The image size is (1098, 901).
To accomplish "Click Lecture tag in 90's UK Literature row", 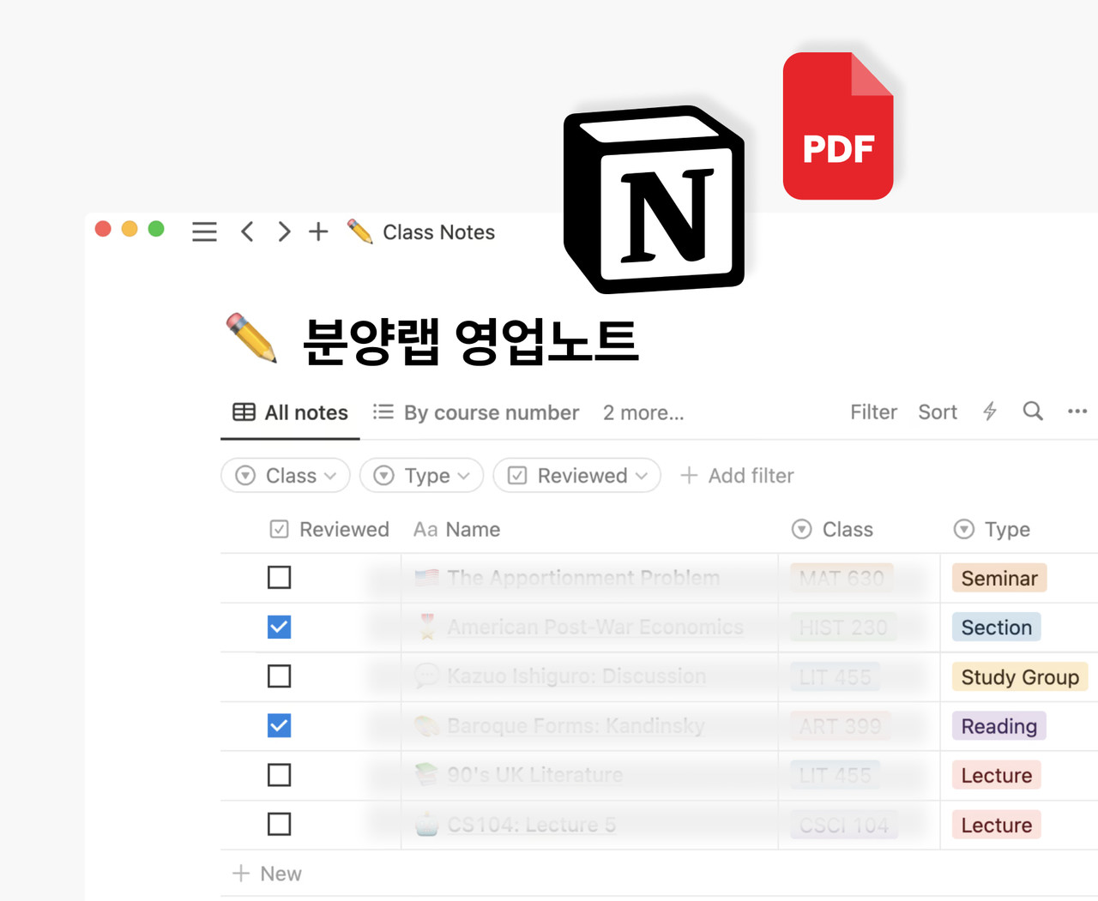I will (997, 776).
